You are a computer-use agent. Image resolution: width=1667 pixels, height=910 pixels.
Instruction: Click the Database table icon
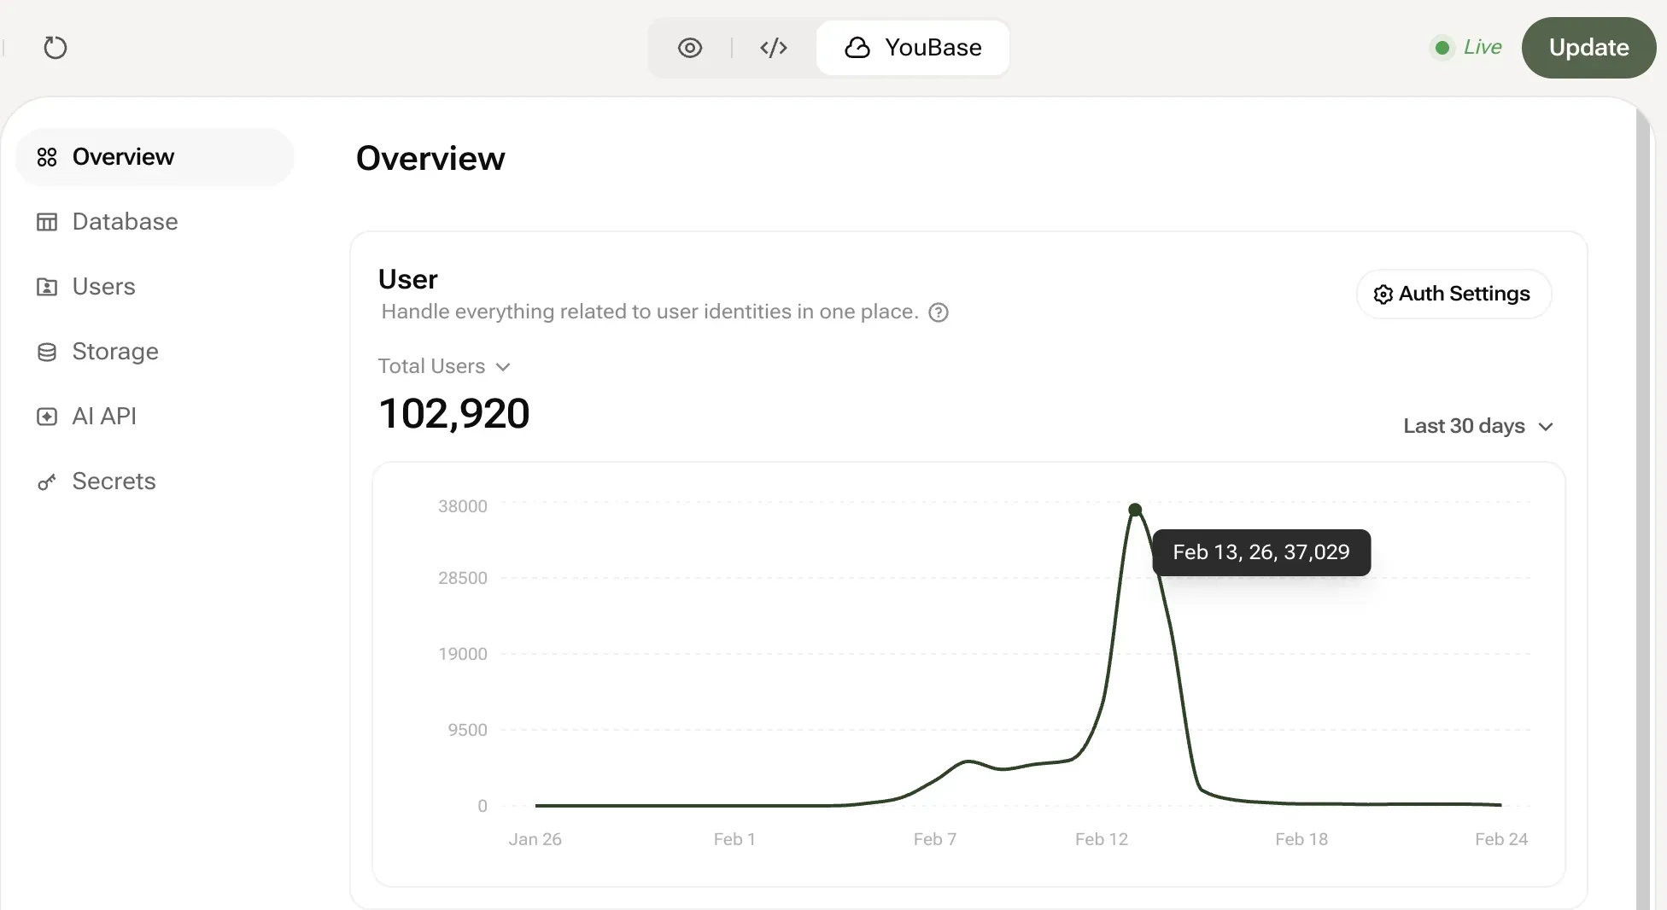(47, 222)
